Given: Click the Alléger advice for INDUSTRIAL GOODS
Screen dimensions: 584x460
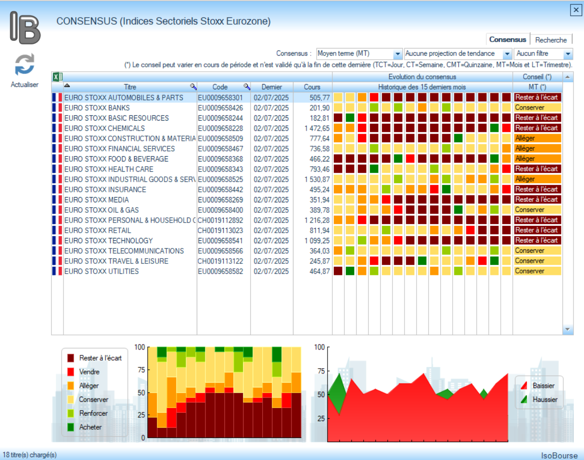Looking at the screenshot, I should 537,179.
